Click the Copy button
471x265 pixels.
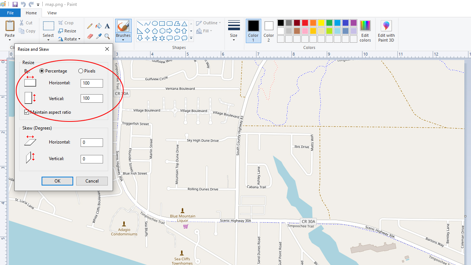[27, 31]
